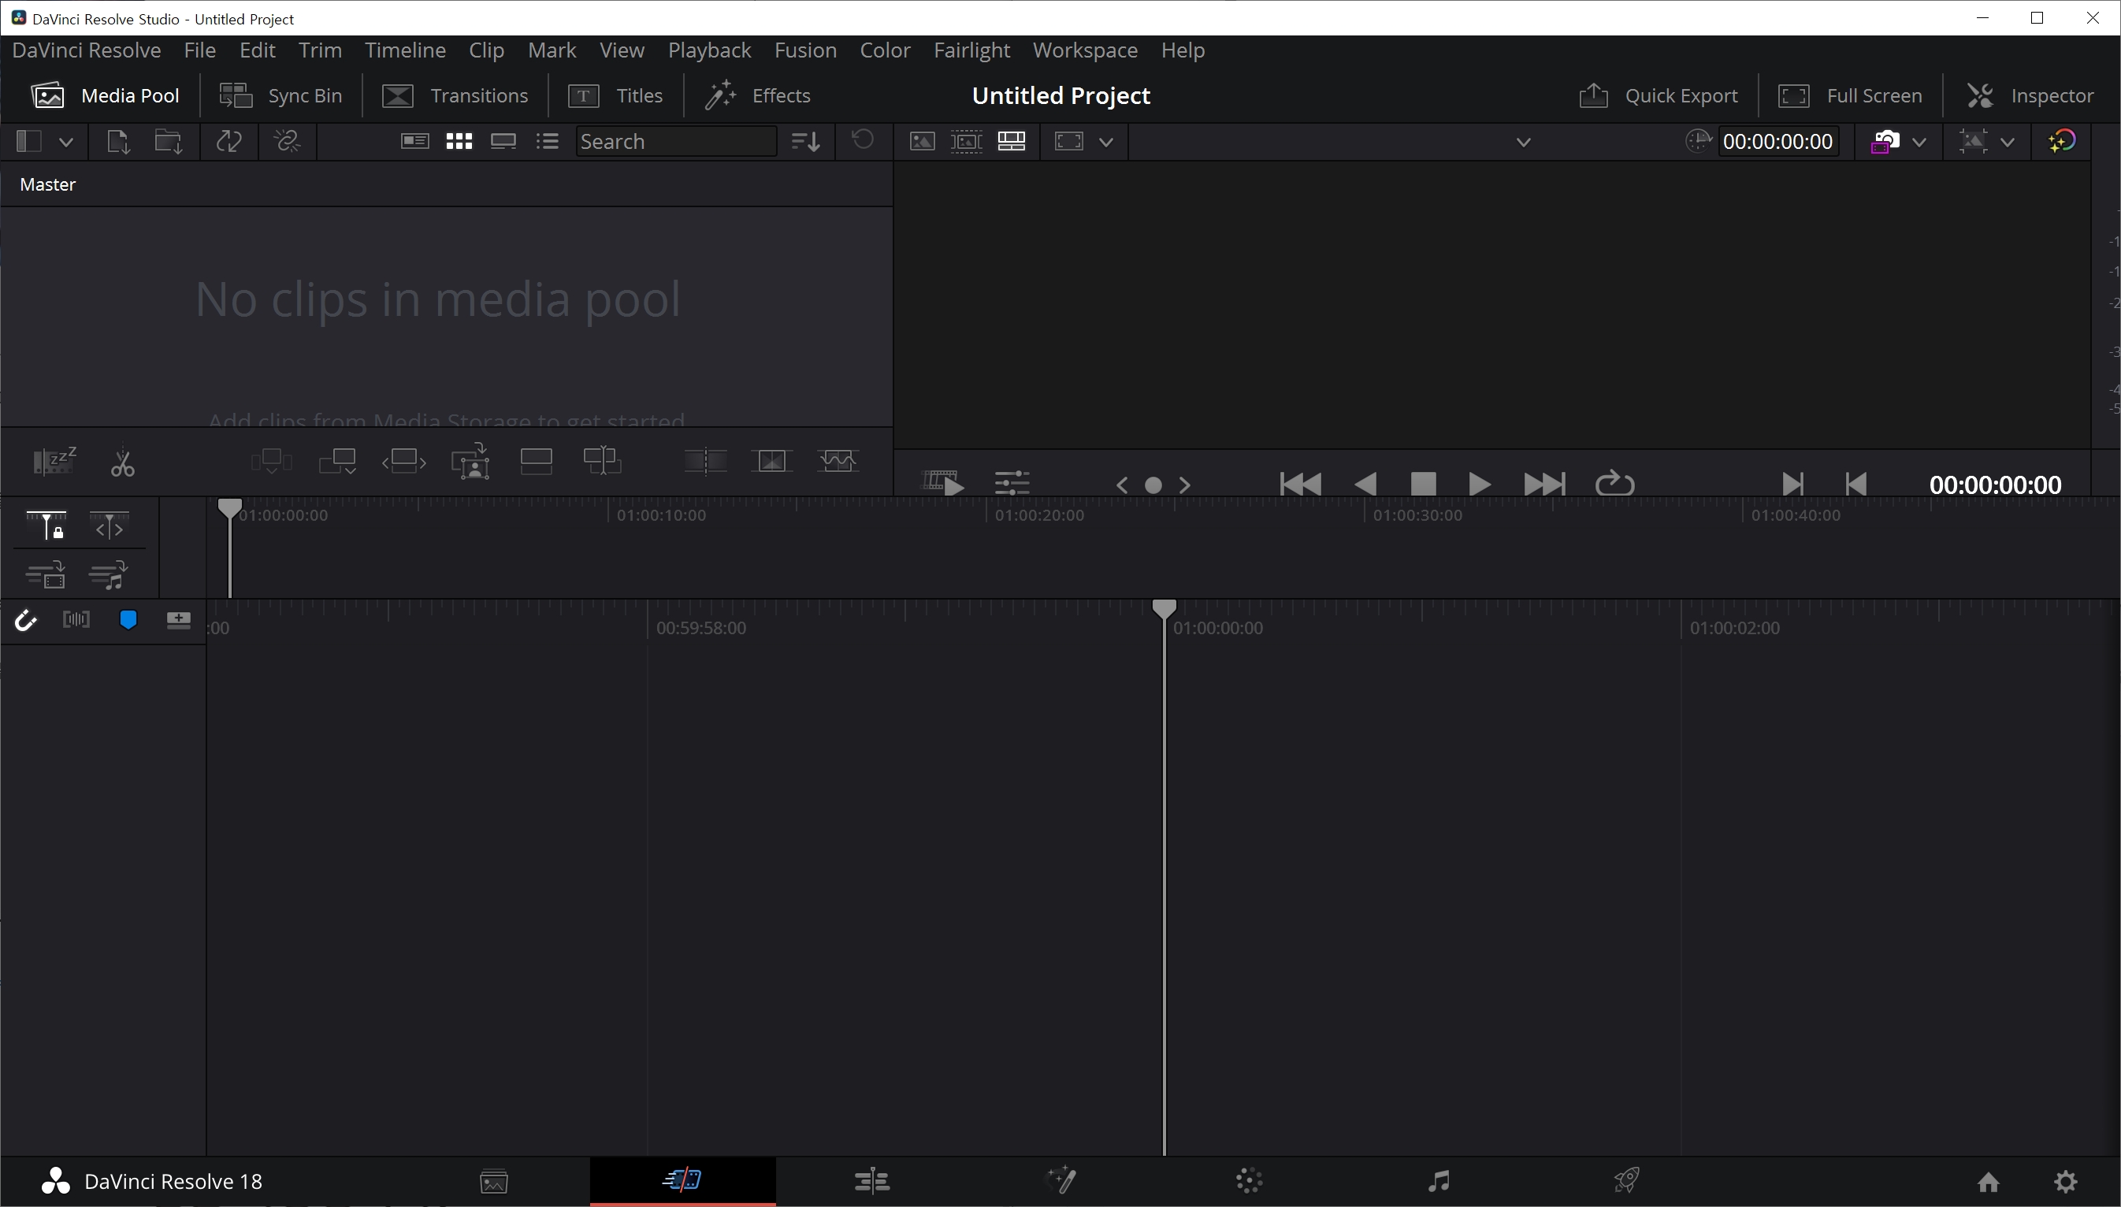This screenshot has height=1207, width=2121.
Task: Click the Sync Clips icon
Action: click(x=228, y=142)
